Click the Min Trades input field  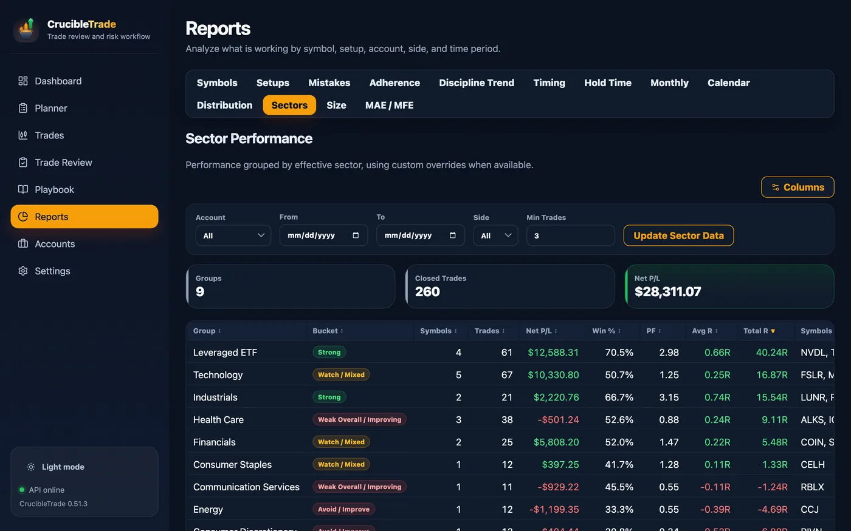coord(571,235)
